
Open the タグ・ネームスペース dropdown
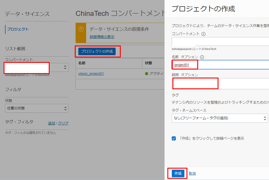(x=220, y=118)
